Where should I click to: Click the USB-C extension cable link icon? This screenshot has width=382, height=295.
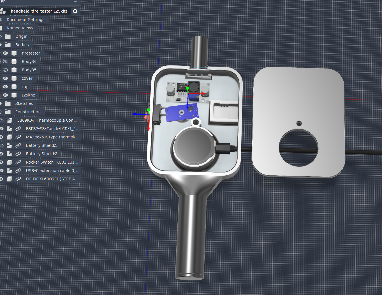(18, 171)
